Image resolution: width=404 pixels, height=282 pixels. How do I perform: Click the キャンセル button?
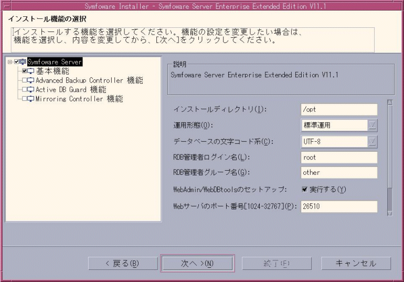[x=356, y=264]
